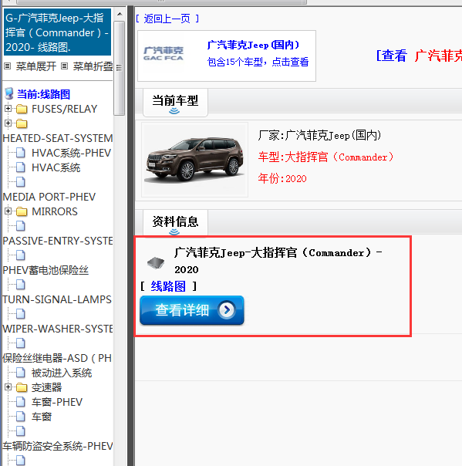The image size is (462, 466).
Task: Click the WIPER-WASHER-SYSTEM document icon
Action: tap(21, 314)
